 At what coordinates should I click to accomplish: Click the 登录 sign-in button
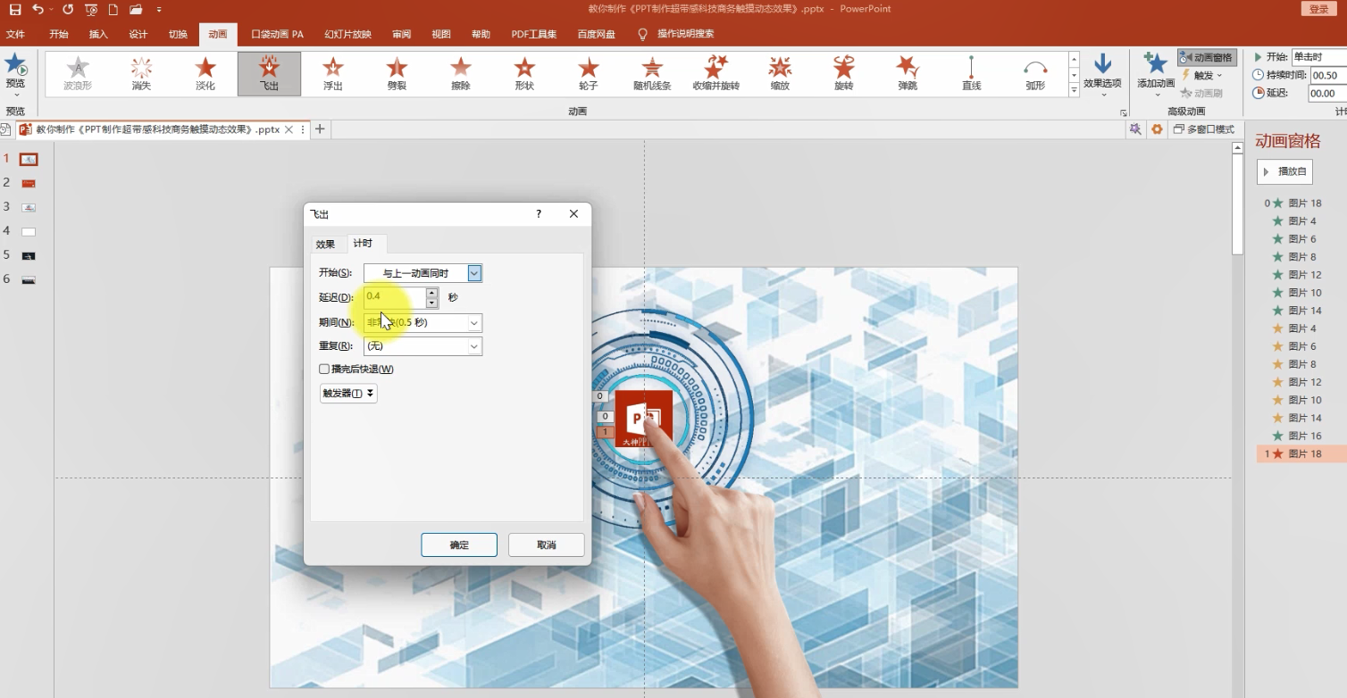(1318, 9)
